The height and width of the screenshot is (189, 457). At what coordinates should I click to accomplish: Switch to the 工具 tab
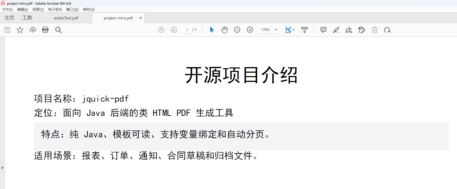click(27, 18)
